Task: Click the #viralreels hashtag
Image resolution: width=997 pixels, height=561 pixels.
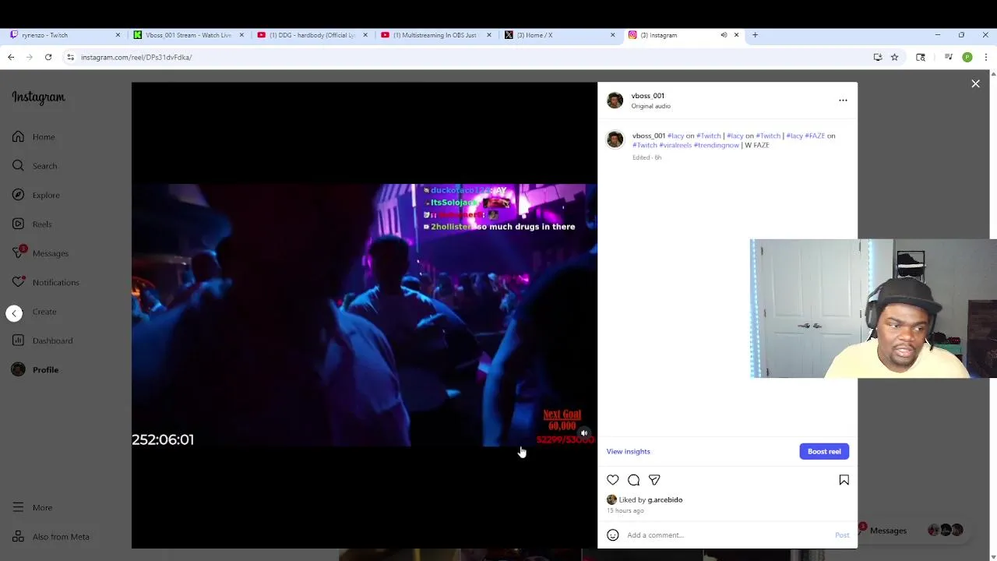Action: [675, 146]
